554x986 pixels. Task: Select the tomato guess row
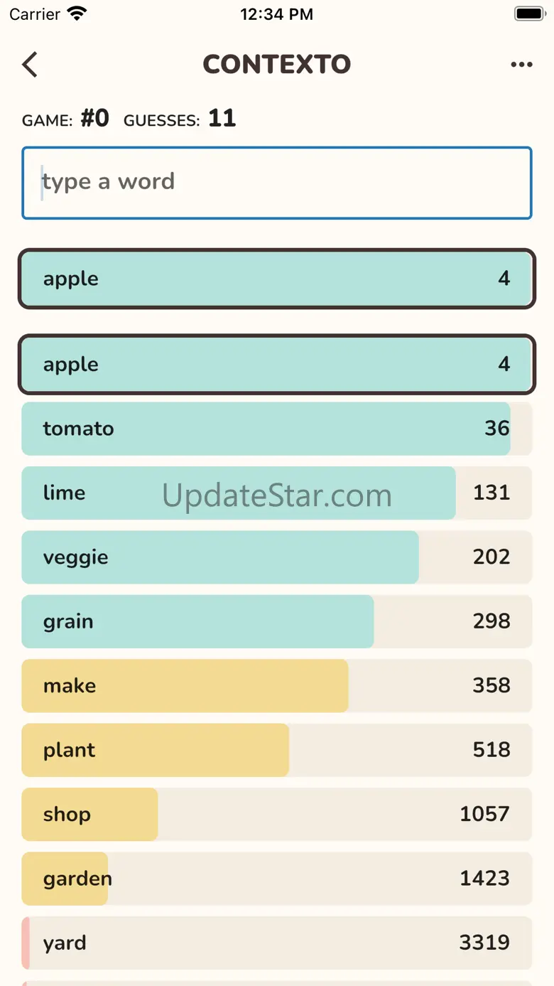pyautogui.click(x=277, y=429)
